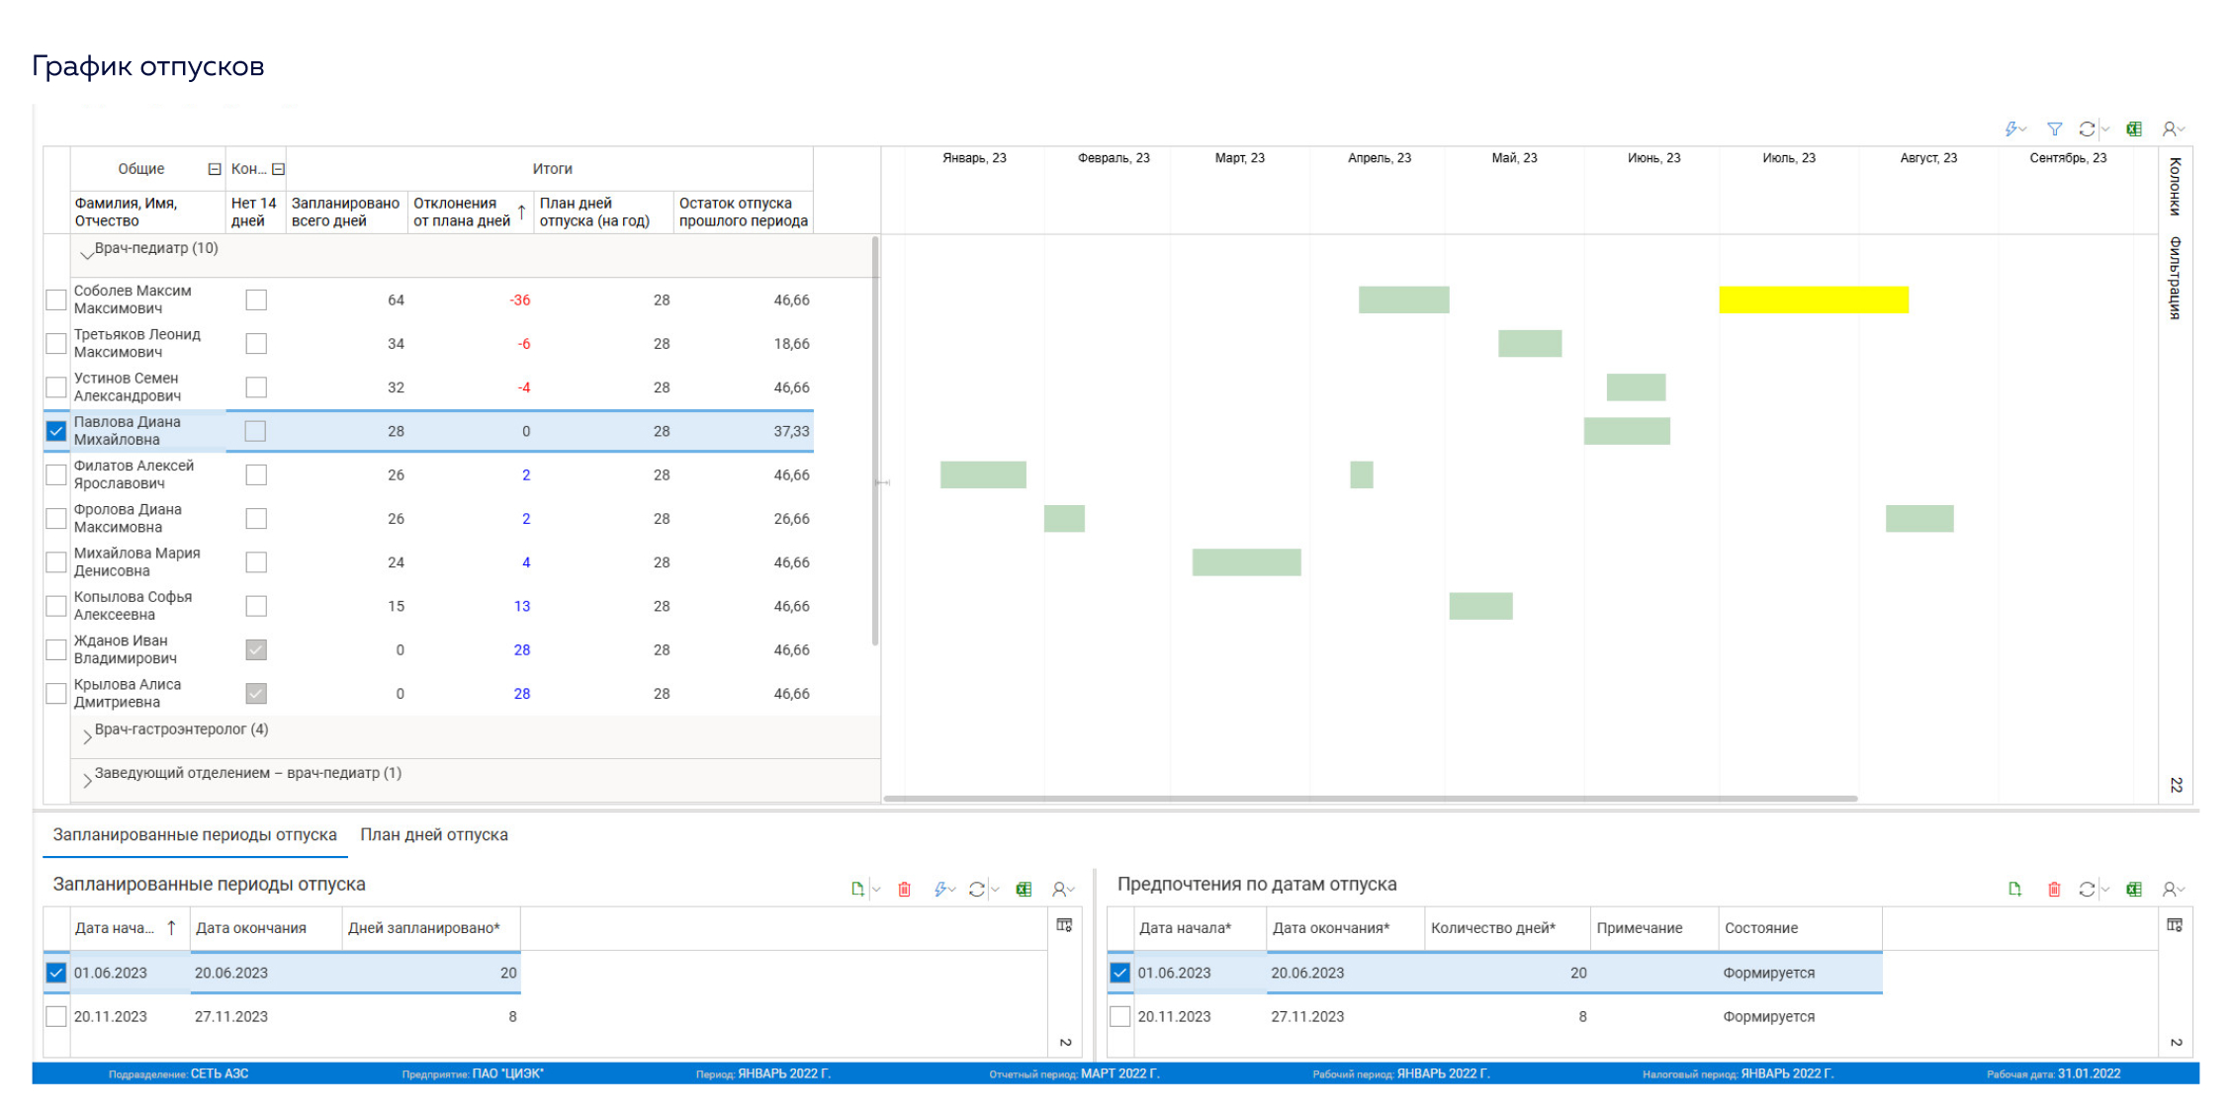Switch to План дней отпуска tab

433,835
